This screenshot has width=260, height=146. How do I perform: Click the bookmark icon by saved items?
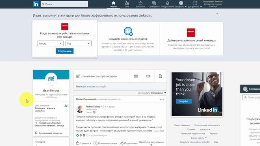click(x=36, y=133)
